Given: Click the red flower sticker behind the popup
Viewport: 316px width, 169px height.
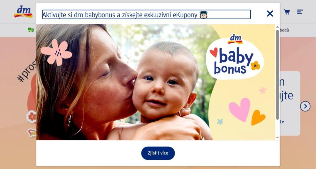Looking at the screenshot, I should tap(32, 116).
